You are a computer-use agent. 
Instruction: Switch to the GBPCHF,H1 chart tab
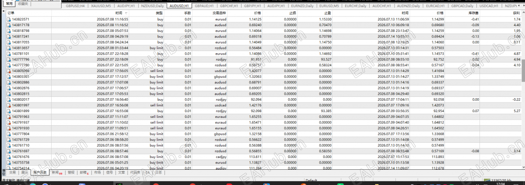pyautogui.click(x=229, y=6)
